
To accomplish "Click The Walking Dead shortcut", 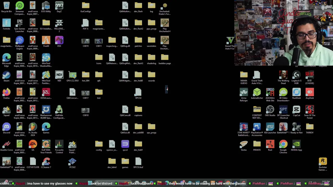I will coord(283,78).
